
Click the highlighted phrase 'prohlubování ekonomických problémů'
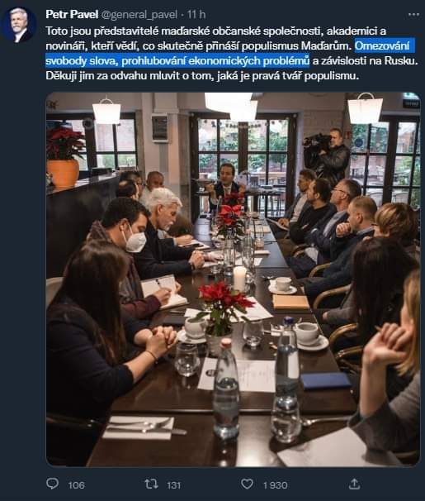[215, 61]
